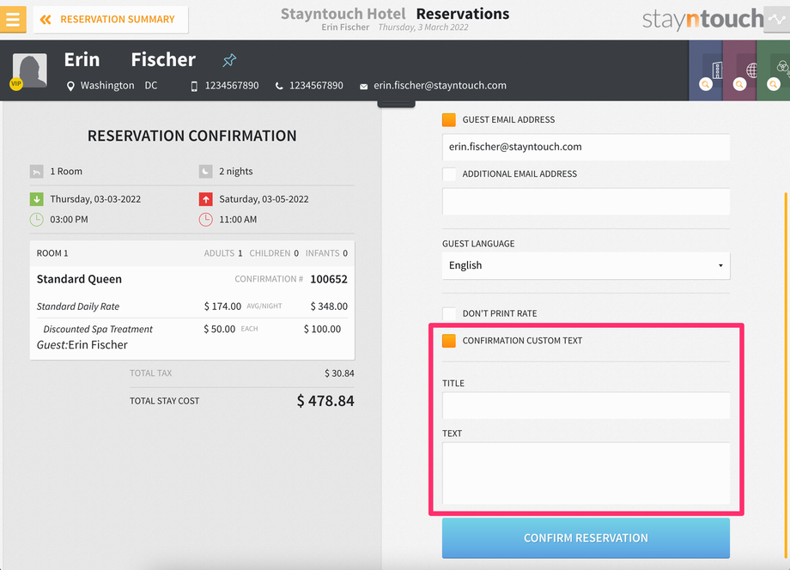Click total tax amount $ 30.84

tap(339, 373)
